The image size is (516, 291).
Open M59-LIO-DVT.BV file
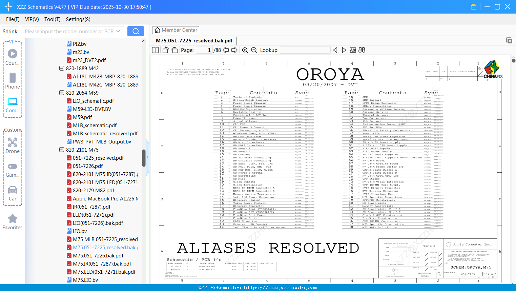click(x=89, y=109)
